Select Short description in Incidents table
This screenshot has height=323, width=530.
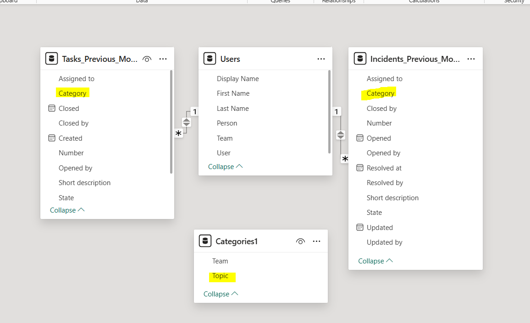(393, 197)
